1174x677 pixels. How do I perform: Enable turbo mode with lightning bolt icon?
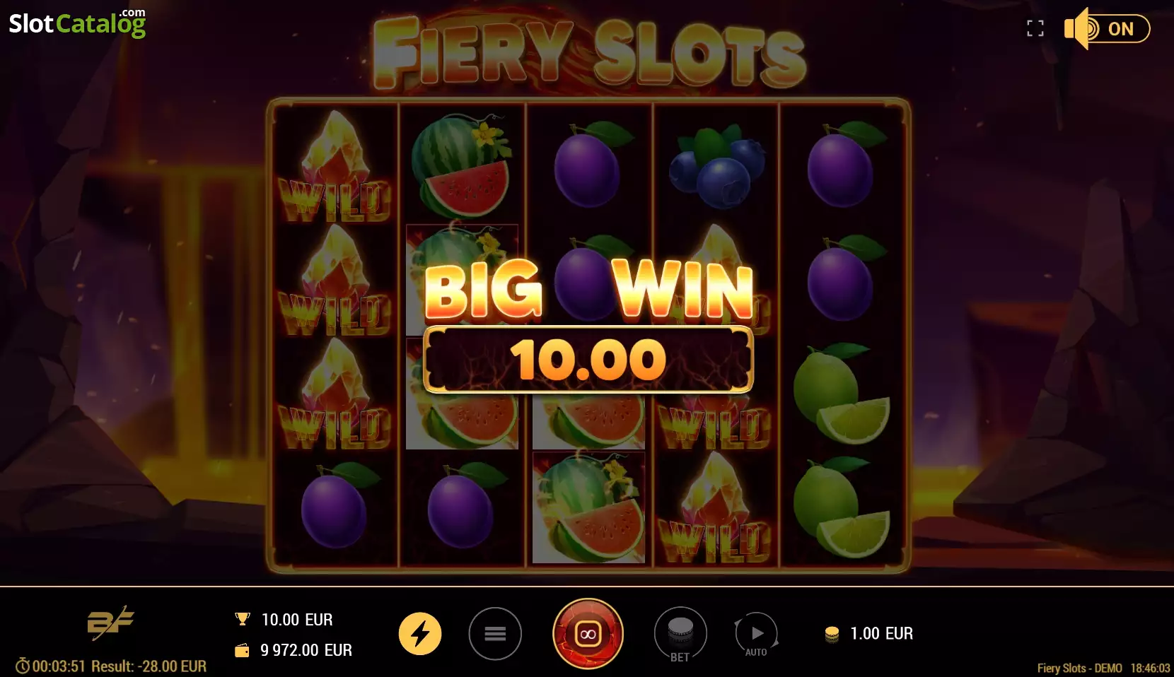tap(420, 634)
